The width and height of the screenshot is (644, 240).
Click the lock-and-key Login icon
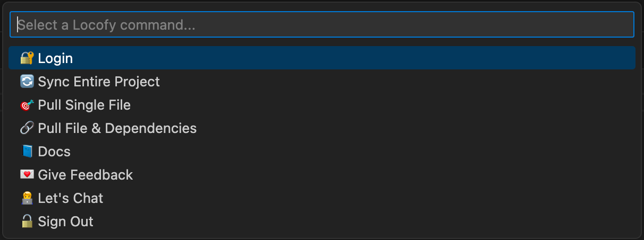[x=27, y=58]
